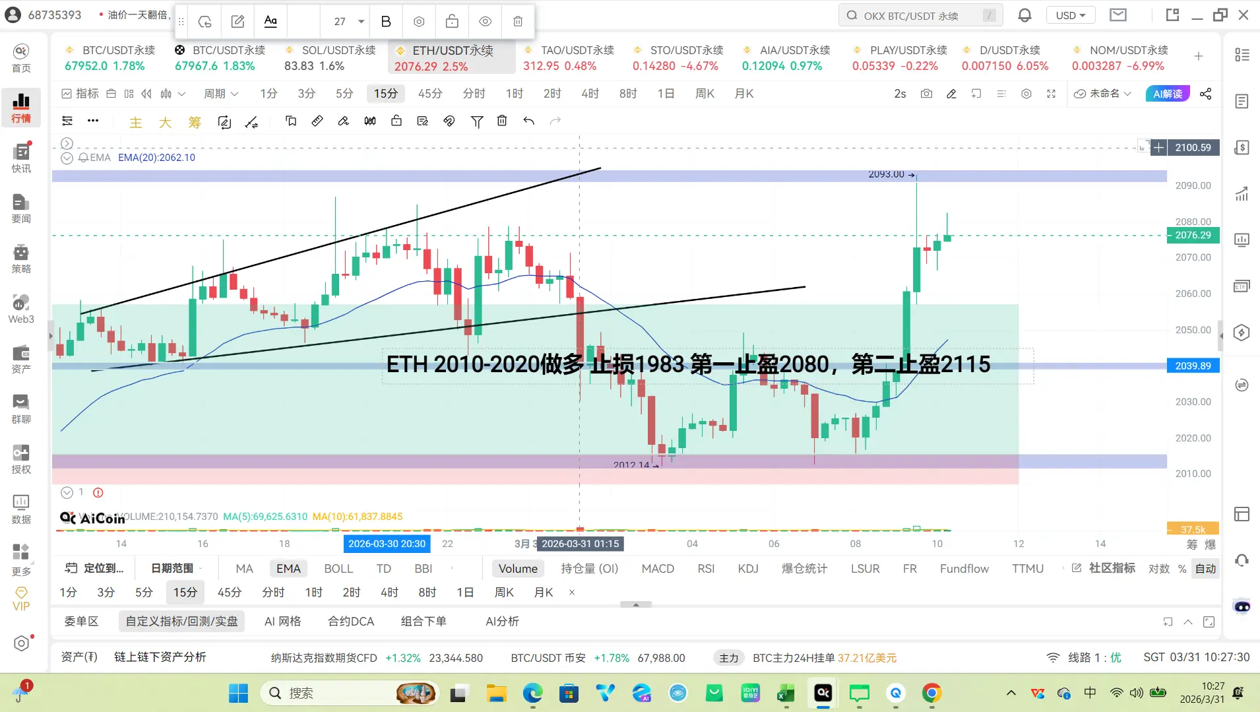
Task: Collapse the EMA legend with its circle arrow
Action: [67, 158]
